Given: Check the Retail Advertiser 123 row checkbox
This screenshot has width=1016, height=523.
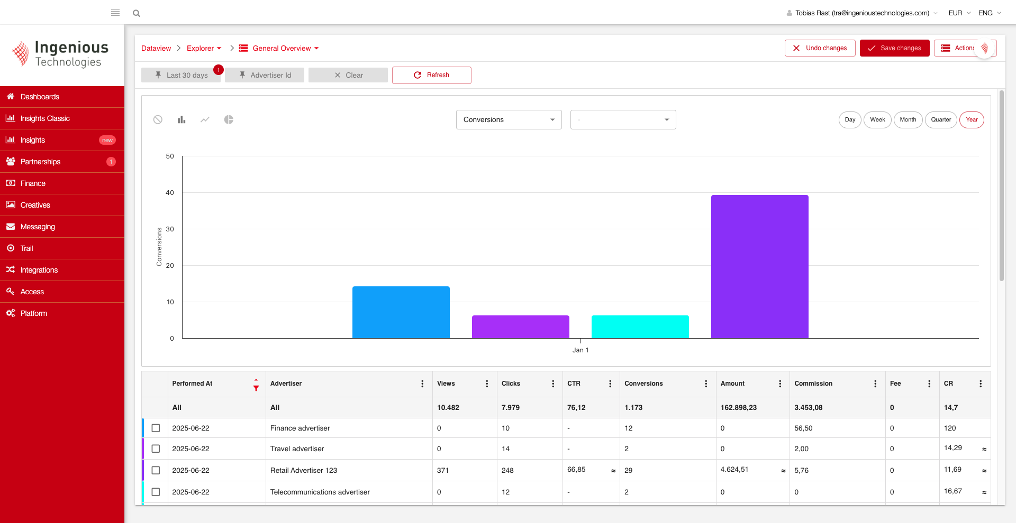Looking at the screenshot, I should [x=156, y=470].
